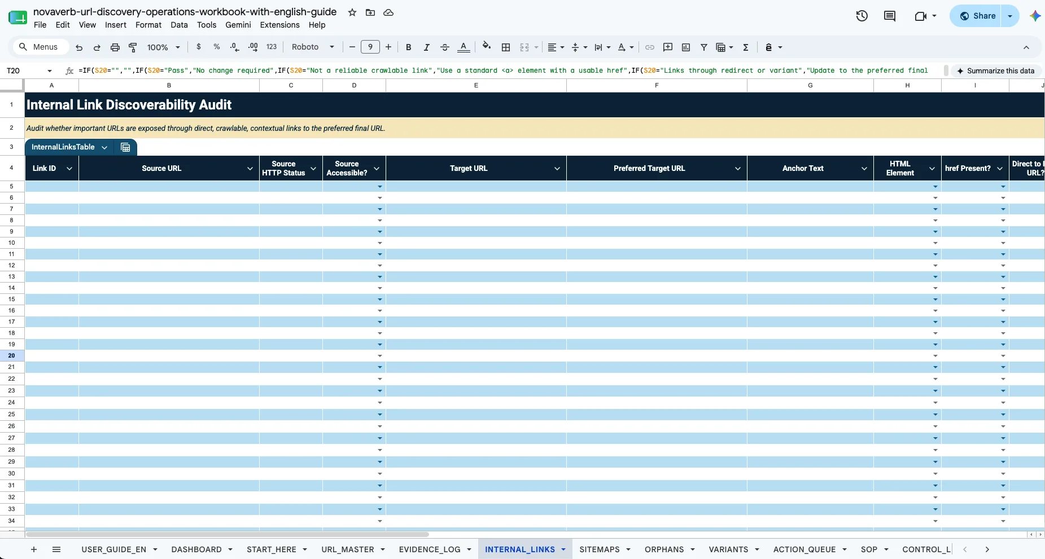This screenshot has width=1045, height=559.
Task: Open HTML Element dropdown in row 20
Action: (x=935, y=356)
